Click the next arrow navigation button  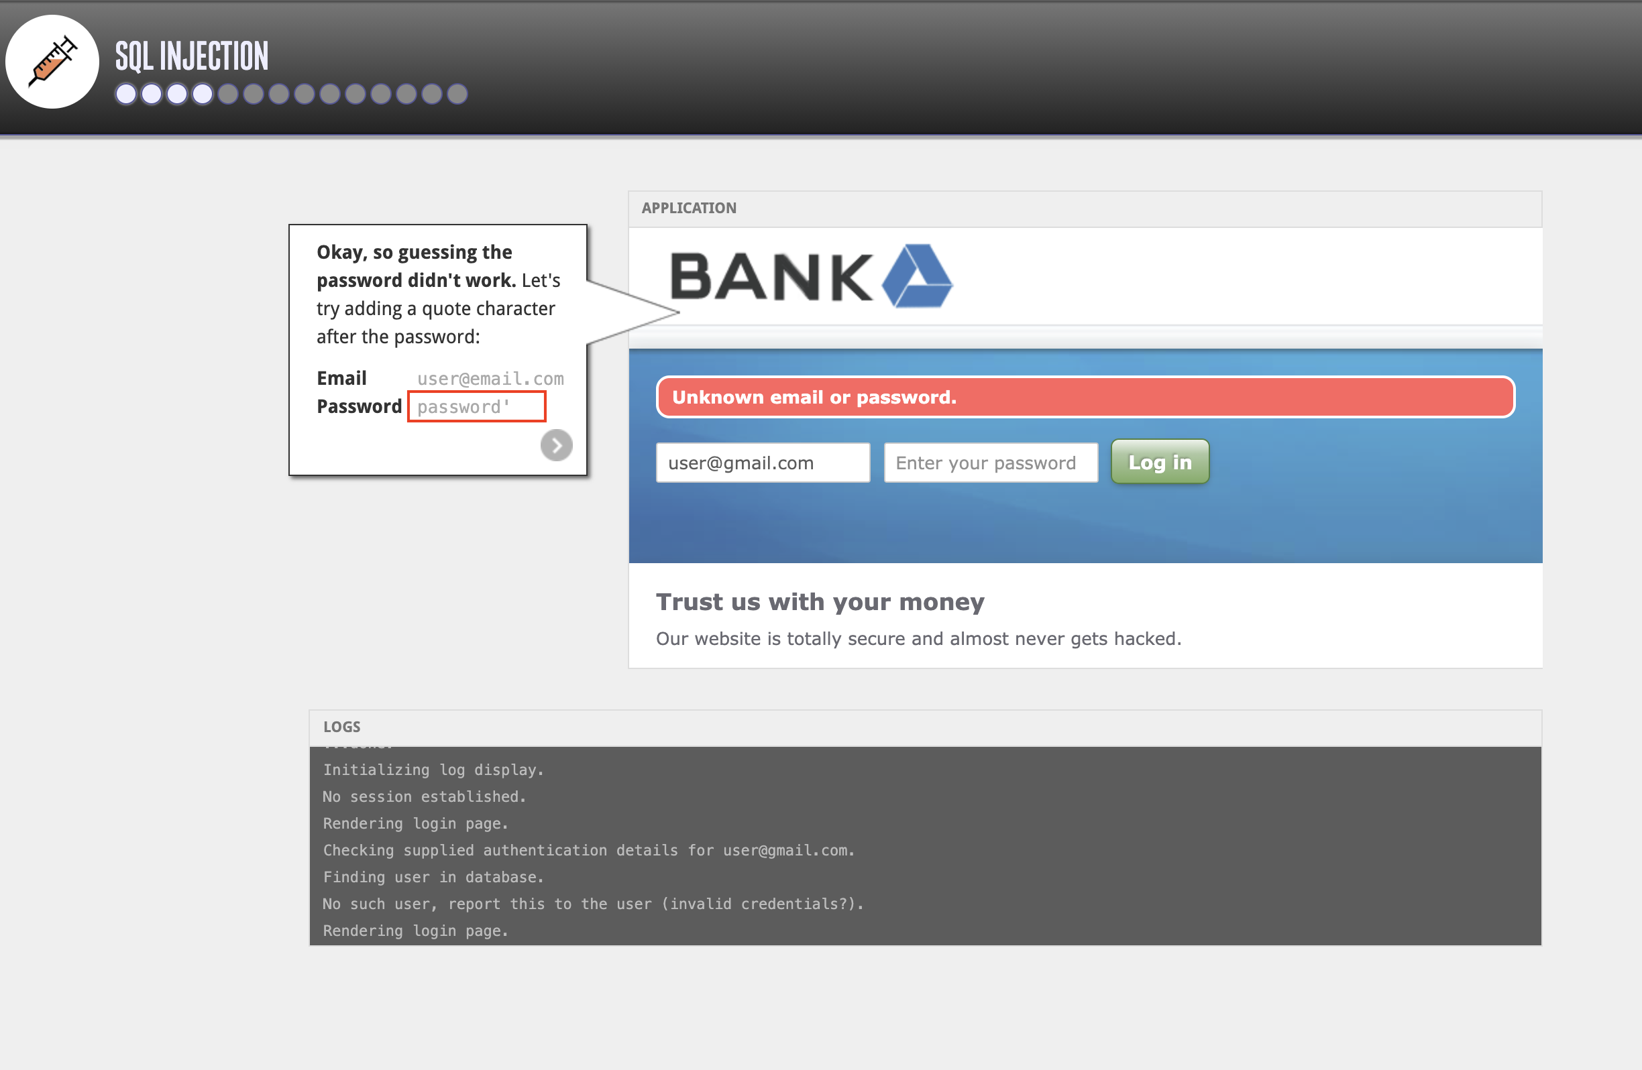click(557, 445)
